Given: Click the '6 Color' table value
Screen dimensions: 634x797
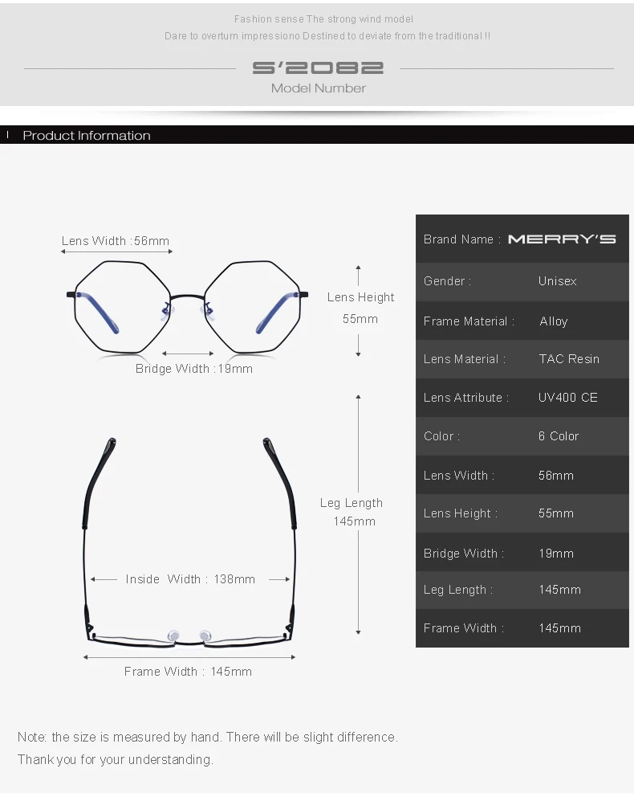Looking at the screenshot, I should pyautogui.click(x=559, y=436).
